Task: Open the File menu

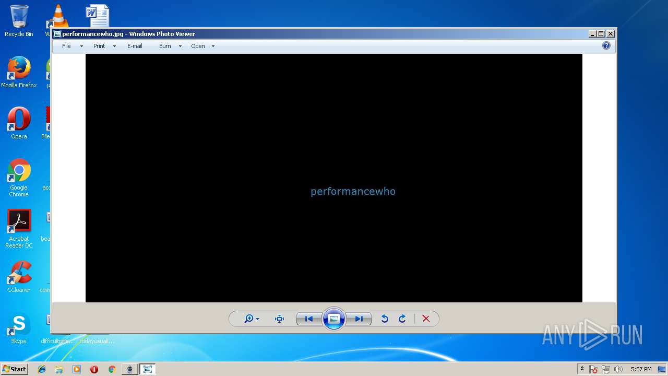Action: (66, 46)
